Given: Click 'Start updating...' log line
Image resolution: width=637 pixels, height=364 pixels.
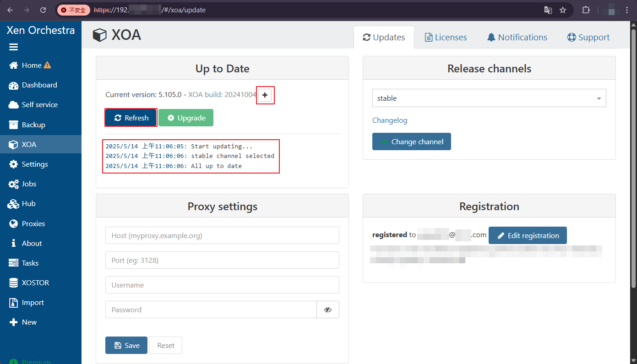Looking at the screenshot, I should coord(179,146).
